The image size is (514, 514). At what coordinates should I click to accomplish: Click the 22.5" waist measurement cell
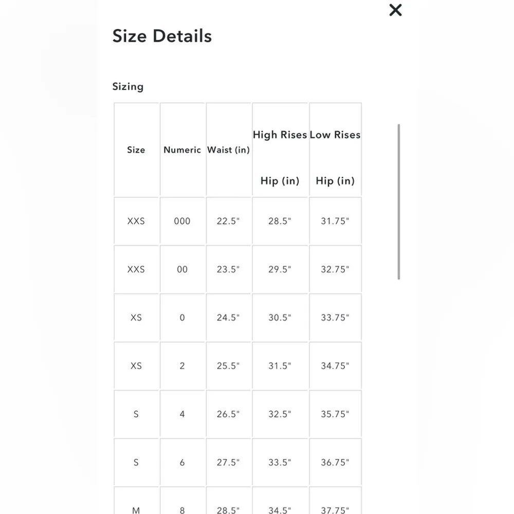[x=228, y=221]
